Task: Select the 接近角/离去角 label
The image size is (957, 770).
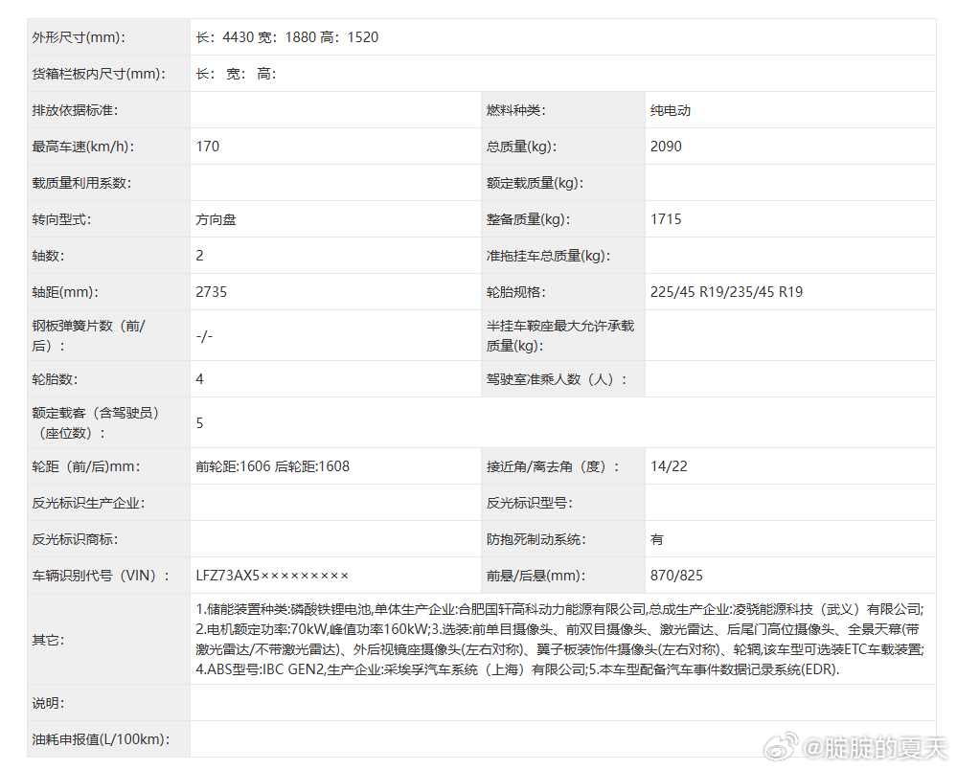Action: (x=553, y=466)
